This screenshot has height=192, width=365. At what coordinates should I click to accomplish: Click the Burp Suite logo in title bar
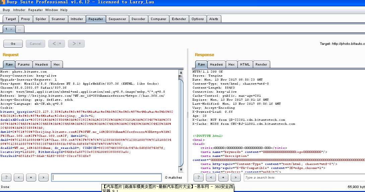tap(3, 2)
